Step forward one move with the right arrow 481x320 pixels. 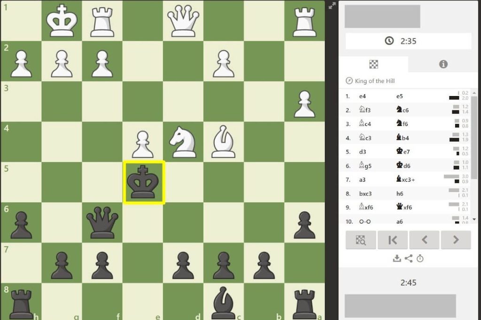click(456, 240)
